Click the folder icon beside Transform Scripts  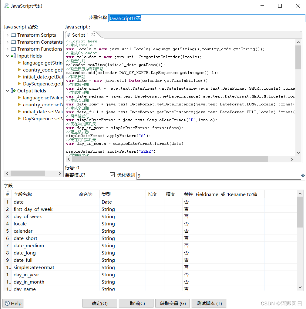(x=13, y=35)
